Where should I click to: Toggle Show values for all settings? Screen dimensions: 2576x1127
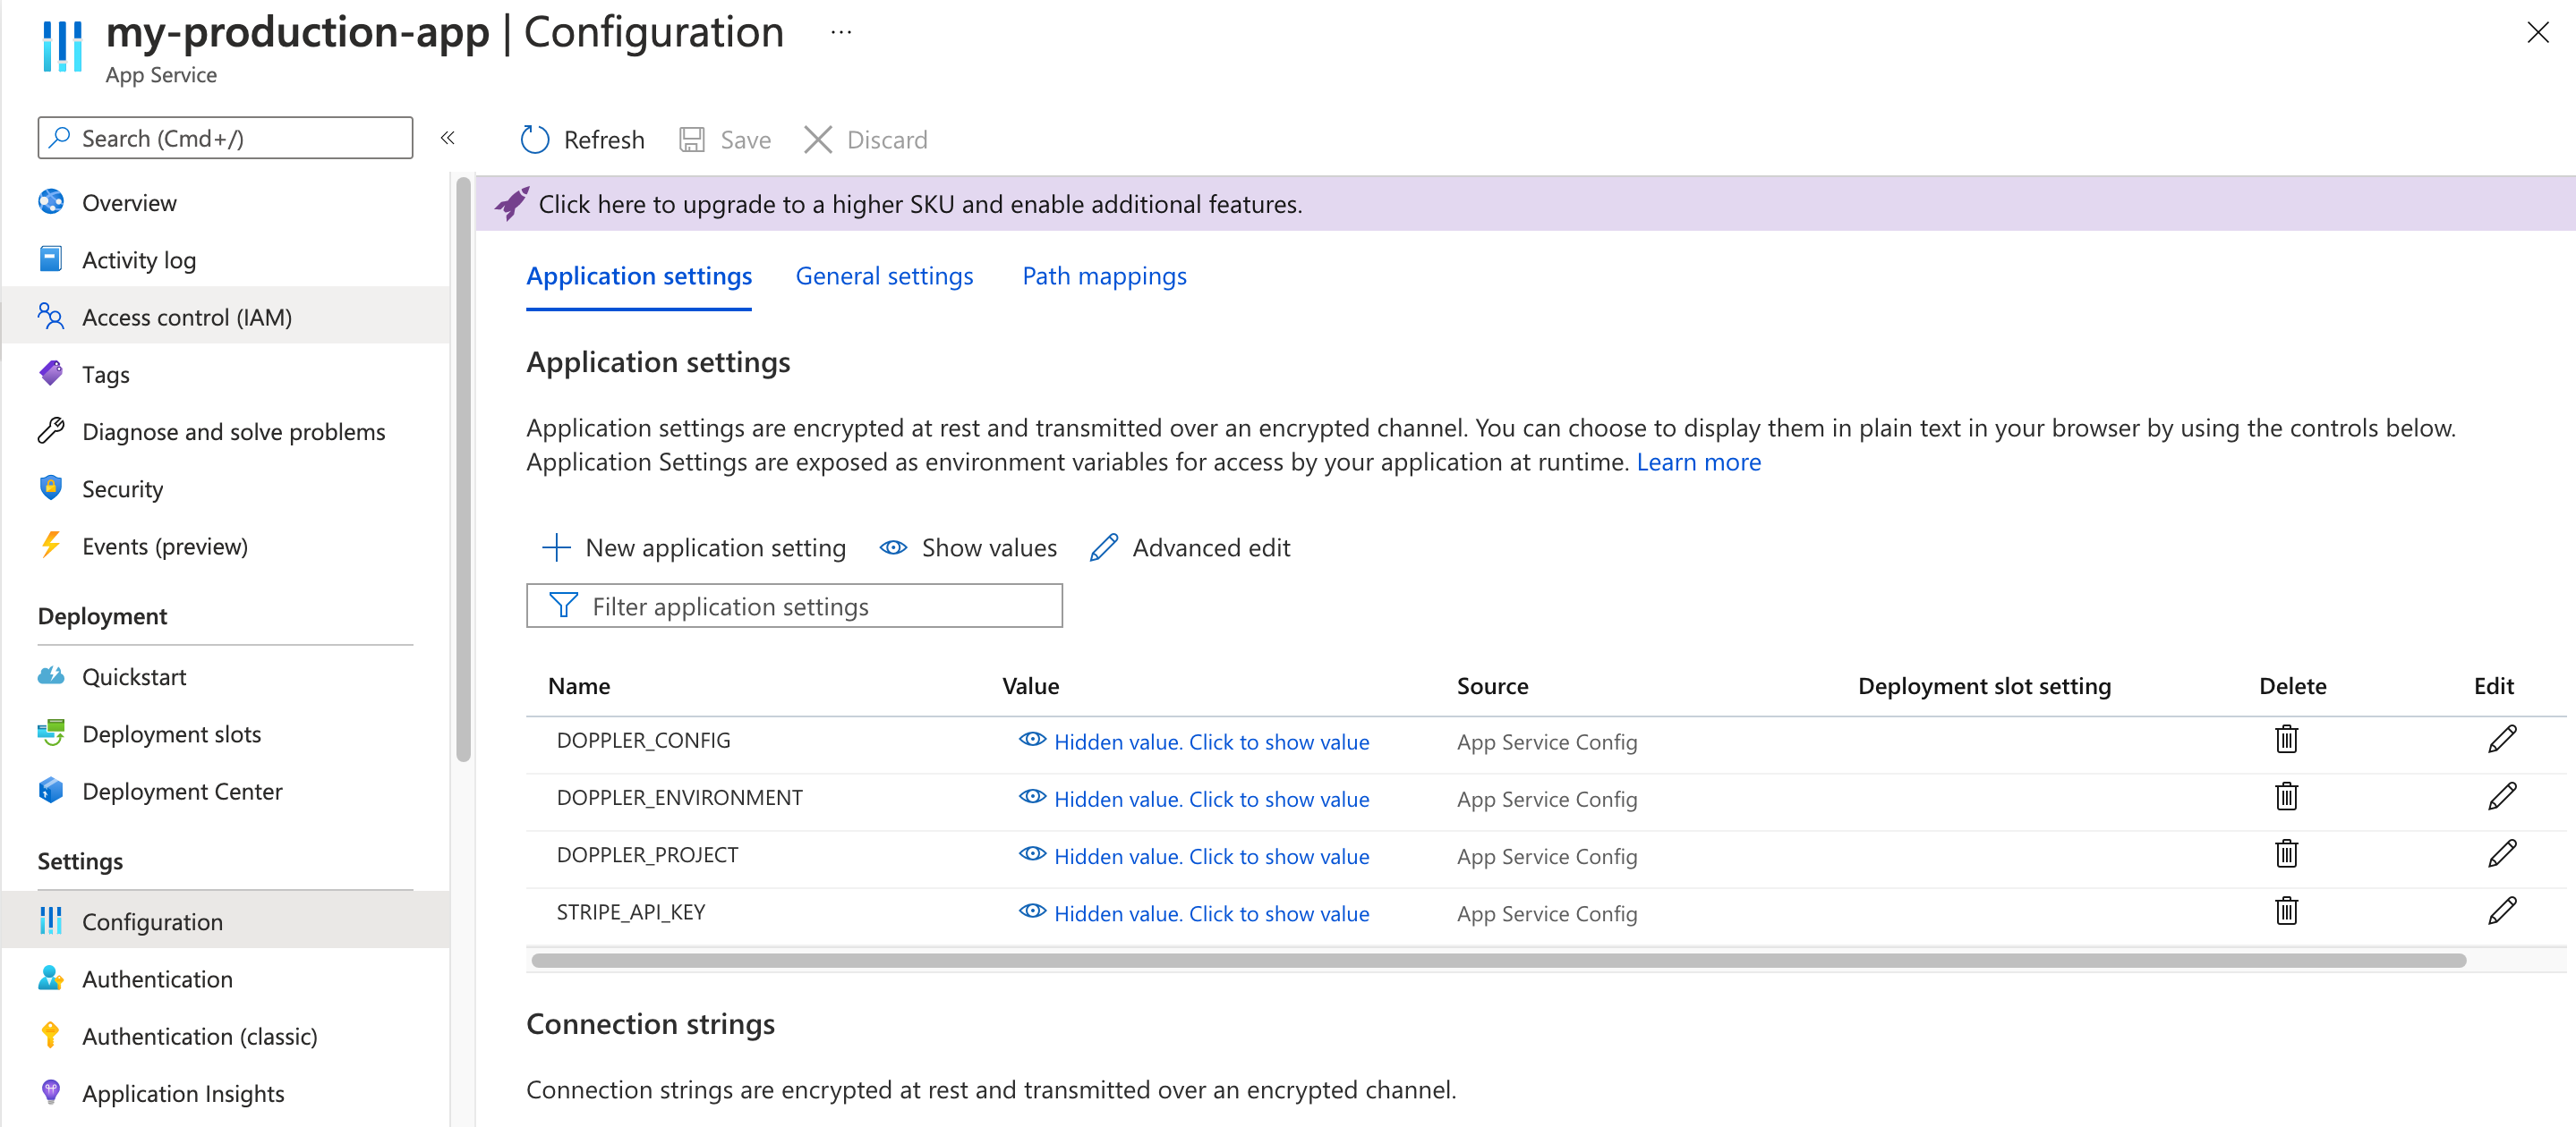(968, 547)
